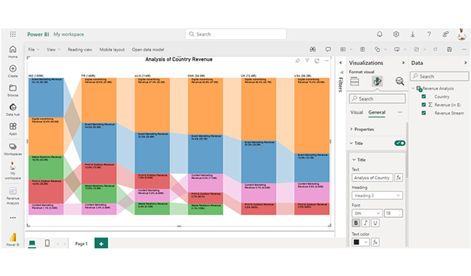Toggle the Title switch off
This screenshot has width=471, height=276.
click(400, 143)
